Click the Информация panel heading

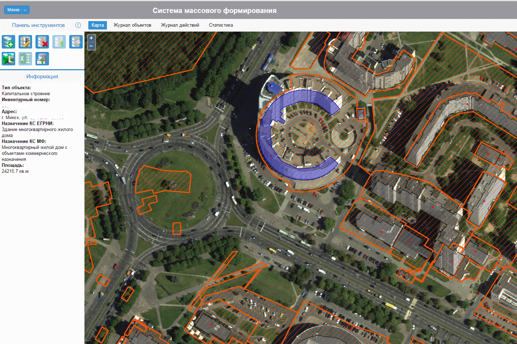(x=42, y=77)
